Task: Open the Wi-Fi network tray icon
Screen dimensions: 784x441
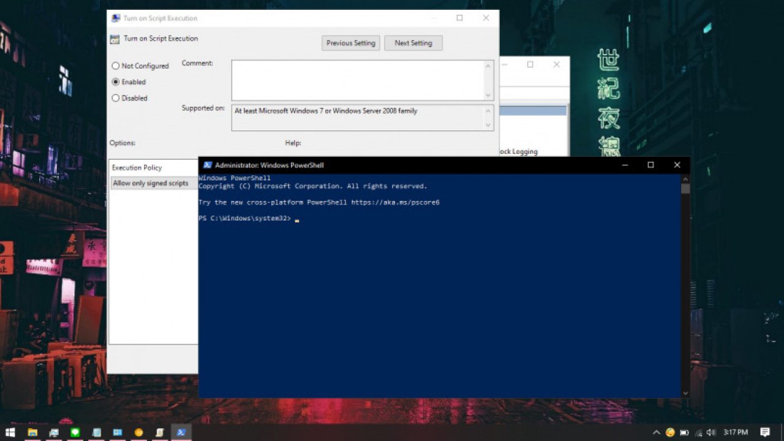Action: pyautogui.click(x=698, y=432)
